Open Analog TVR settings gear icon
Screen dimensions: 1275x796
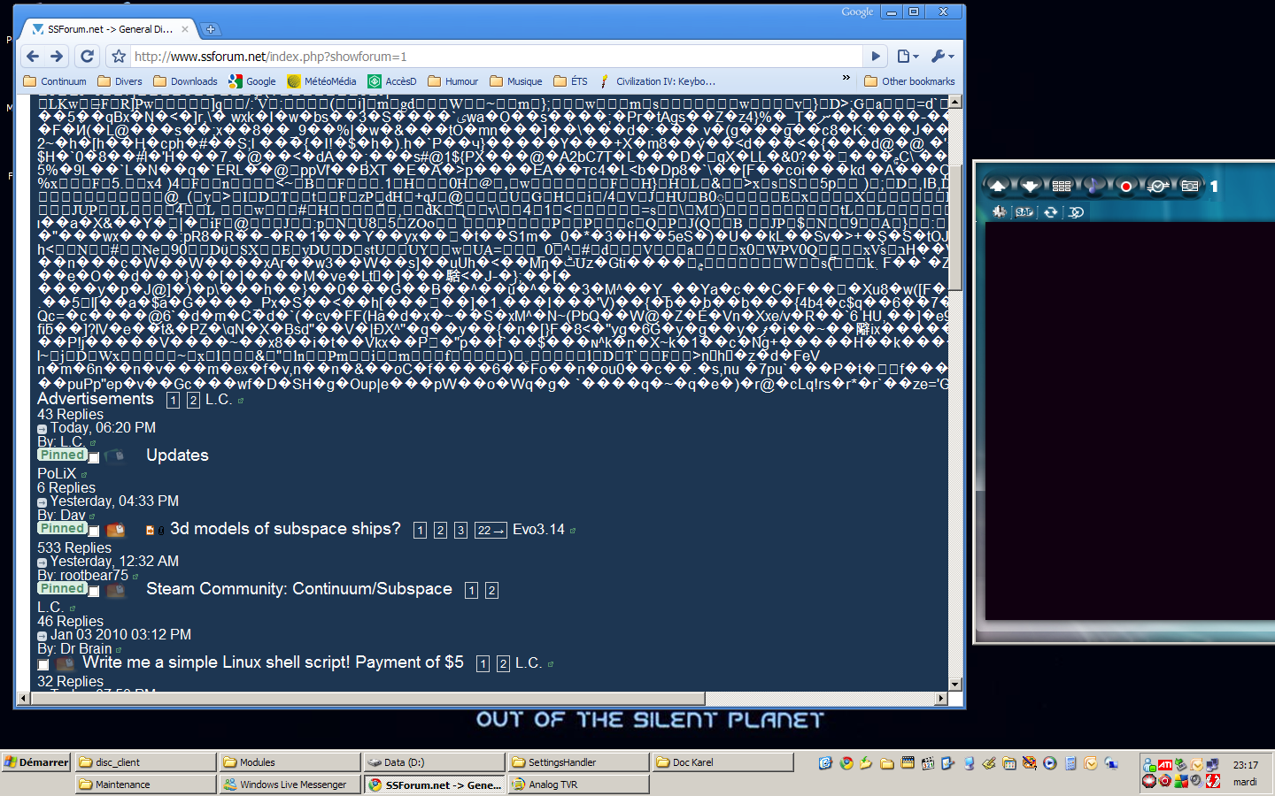[x=1000, y=212]
